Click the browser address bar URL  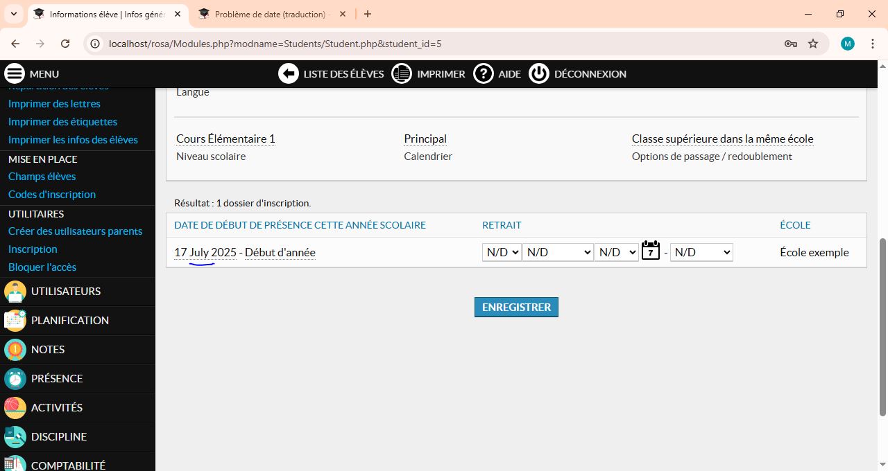coord(275,44)
